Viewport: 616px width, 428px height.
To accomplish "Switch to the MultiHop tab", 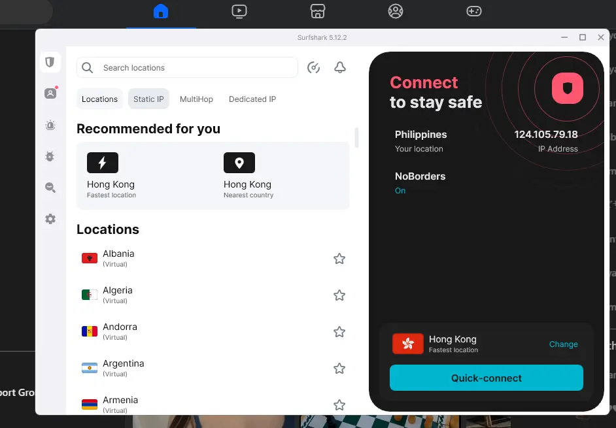I will [196, 99].
